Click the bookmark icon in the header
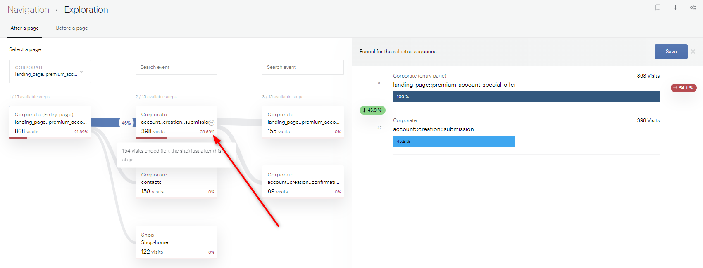Image resolution: width=703 pixels, height=268 pixels. tap(658, 7)
